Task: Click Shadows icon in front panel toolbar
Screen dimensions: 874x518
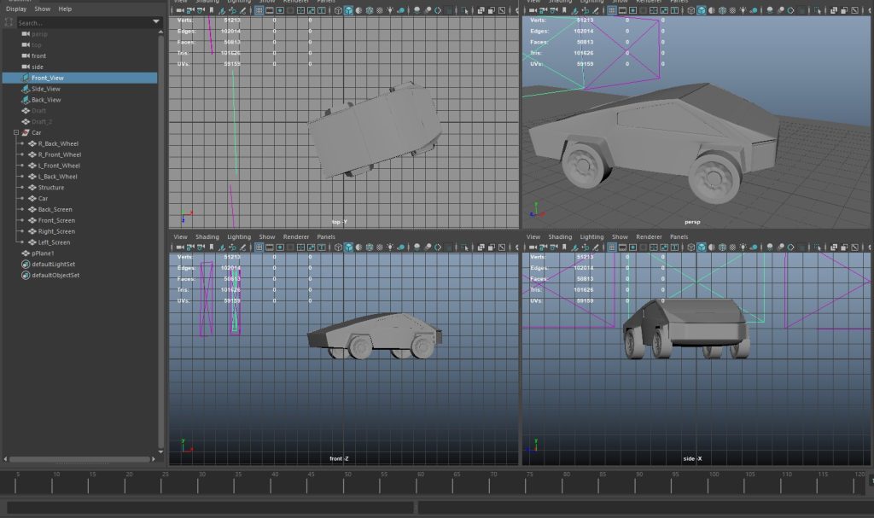Action: click(x=401, y=247)
